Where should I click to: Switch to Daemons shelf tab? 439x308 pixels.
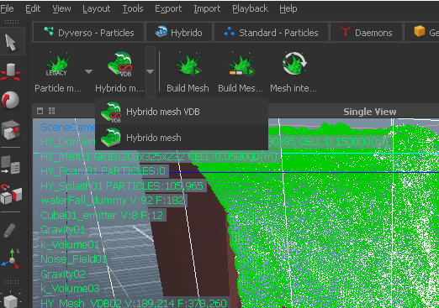click(366, 33)
